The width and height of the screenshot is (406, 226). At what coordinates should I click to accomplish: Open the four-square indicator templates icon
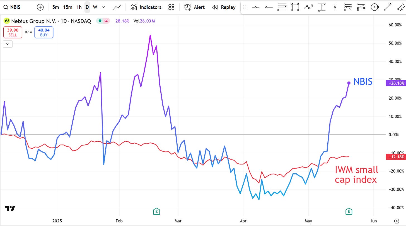pos(171,7)
